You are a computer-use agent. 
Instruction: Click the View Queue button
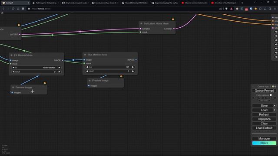click(x=270, y=98)
